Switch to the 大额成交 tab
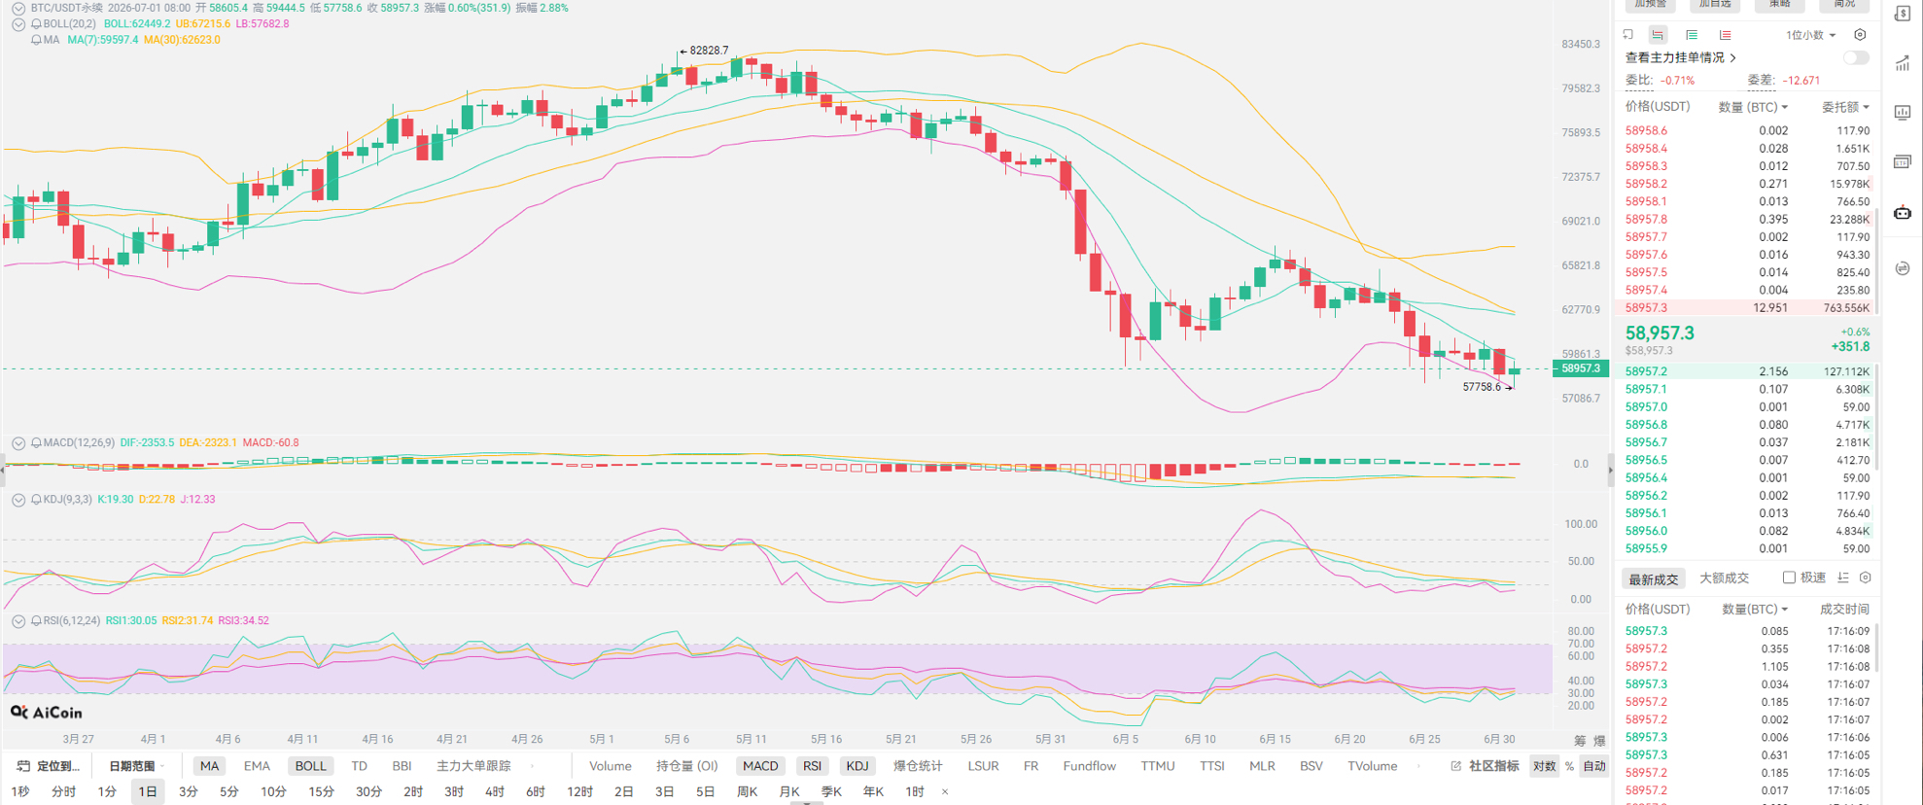 click(1724, 578)
